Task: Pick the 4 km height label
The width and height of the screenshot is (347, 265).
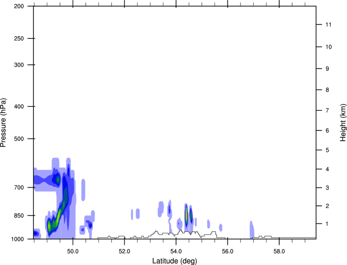Action: 327,169
